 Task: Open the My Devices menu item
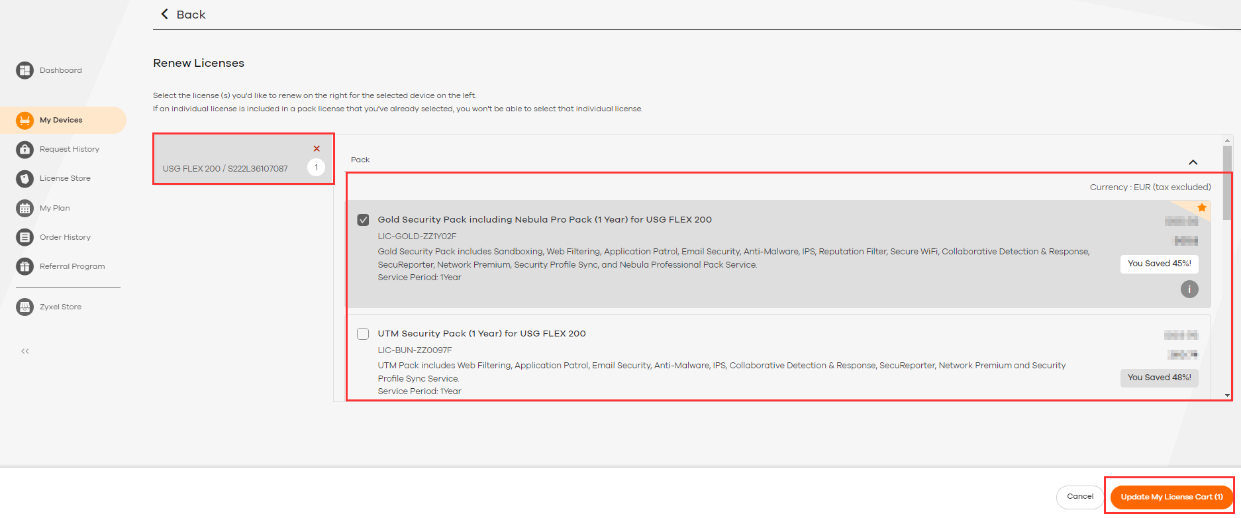point(61,120)
